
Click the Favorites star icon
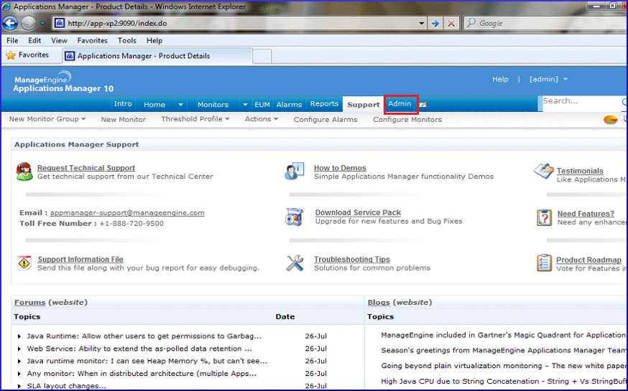(x=11, y=55)
